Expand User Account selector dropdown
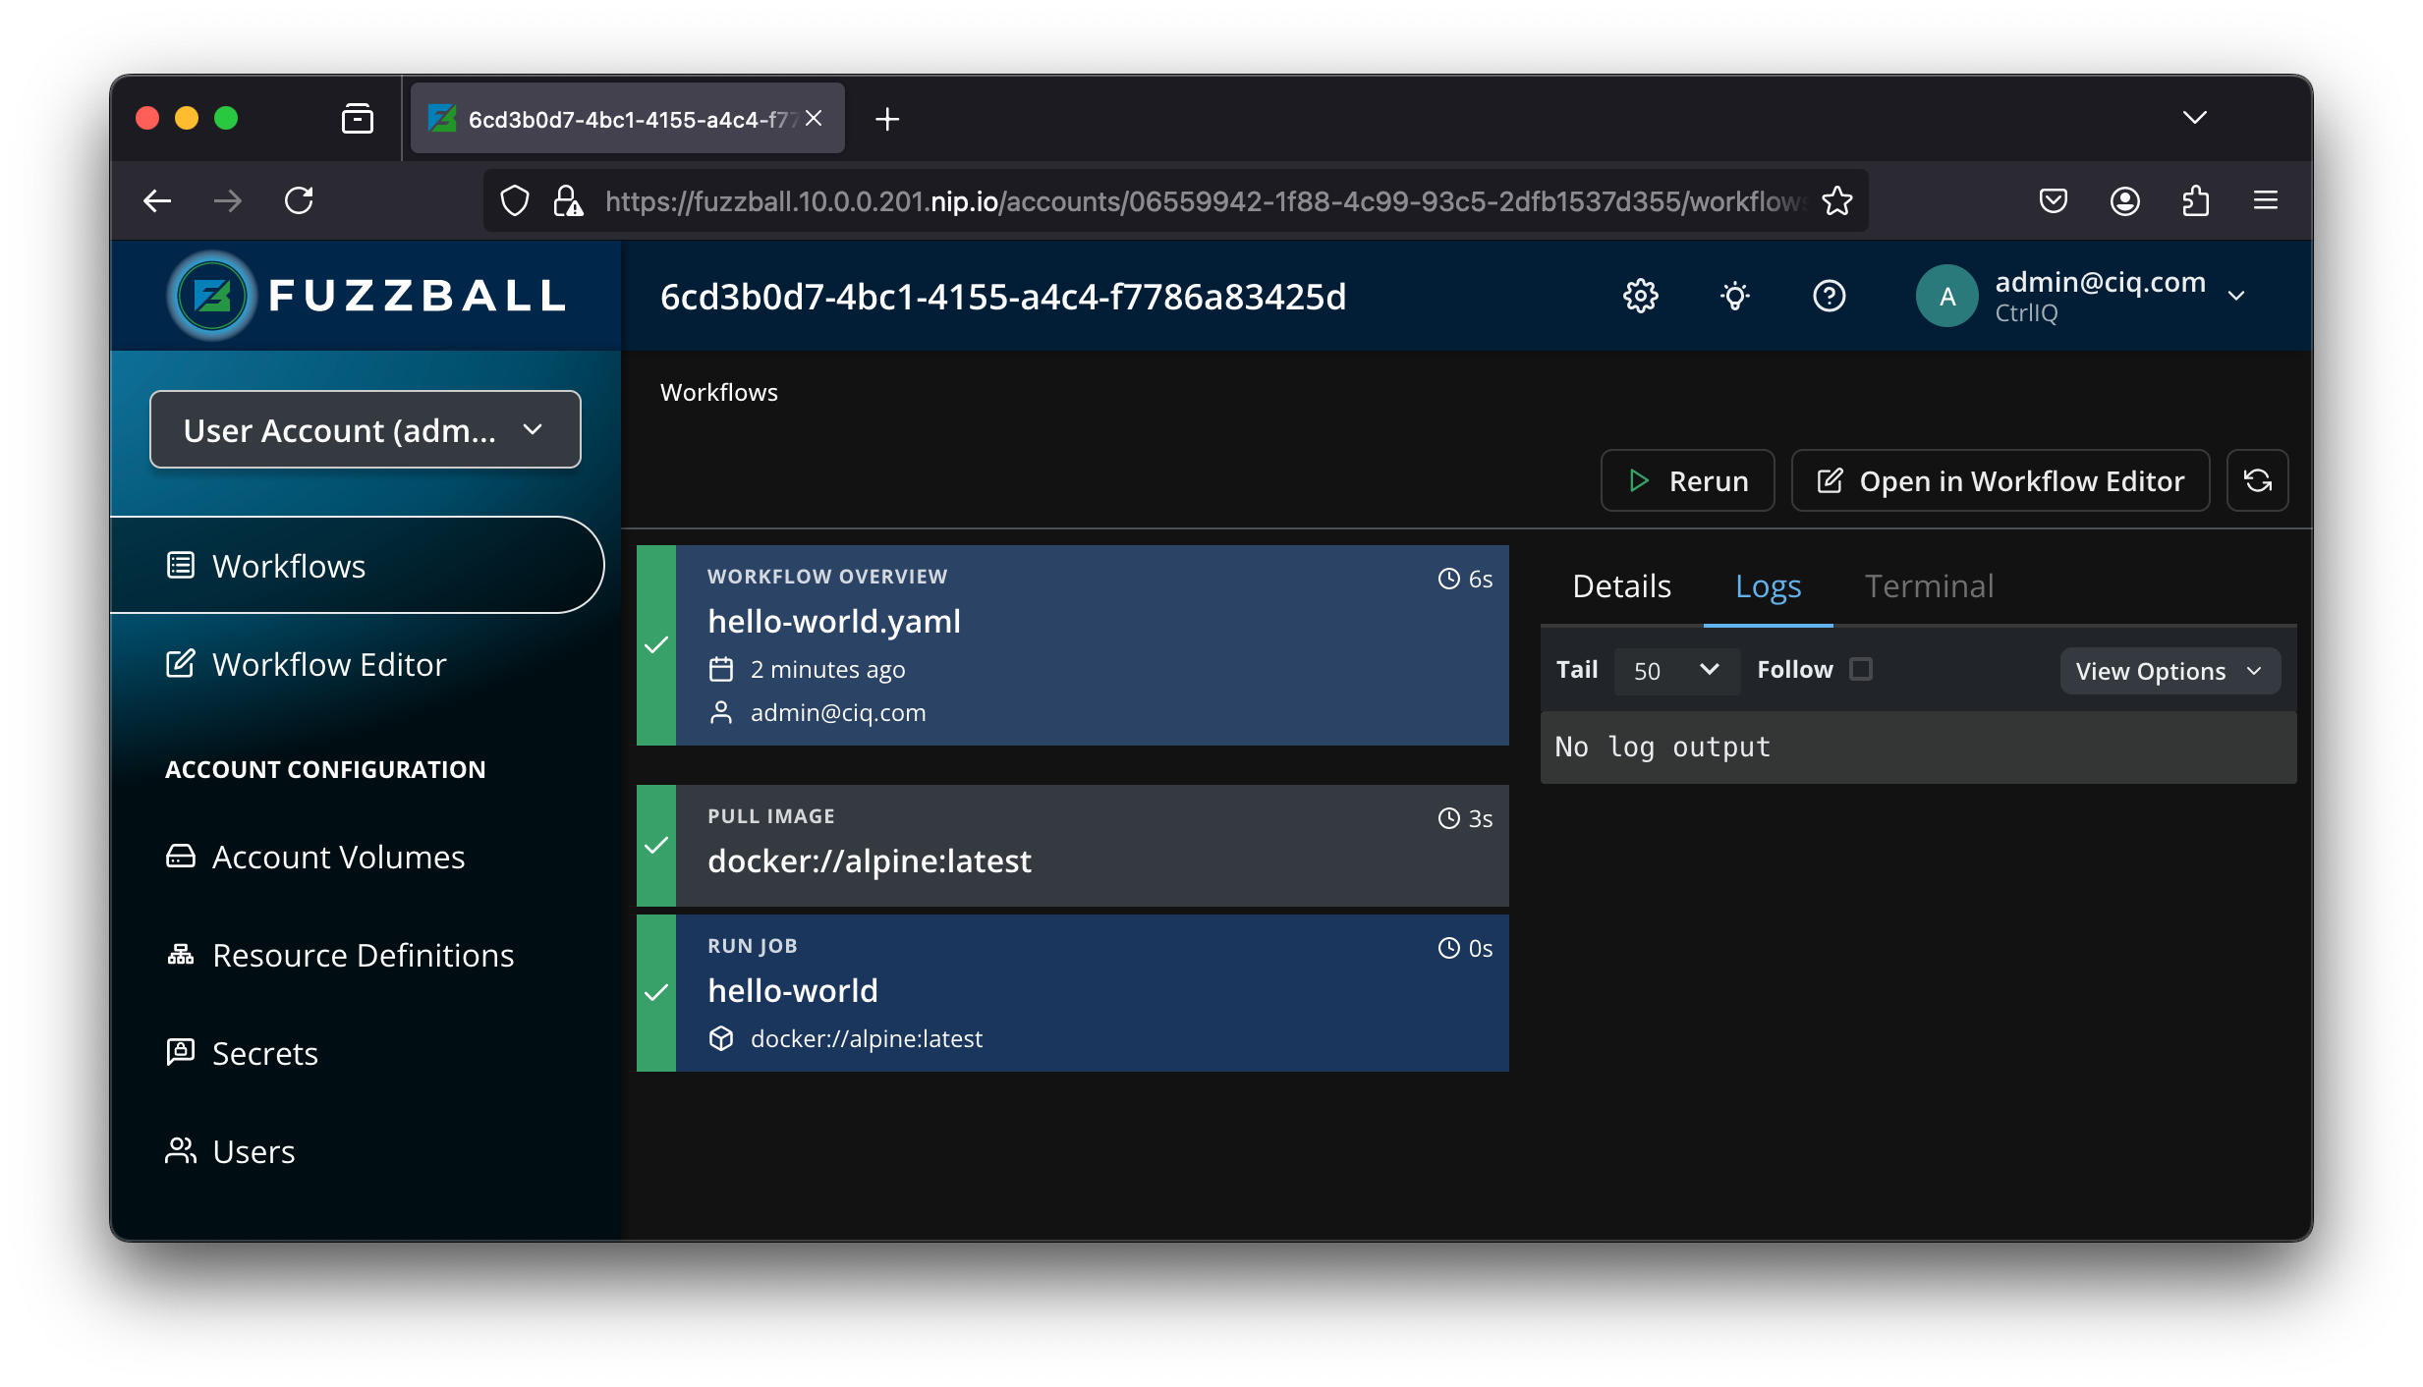 click(x=366, y=429)
